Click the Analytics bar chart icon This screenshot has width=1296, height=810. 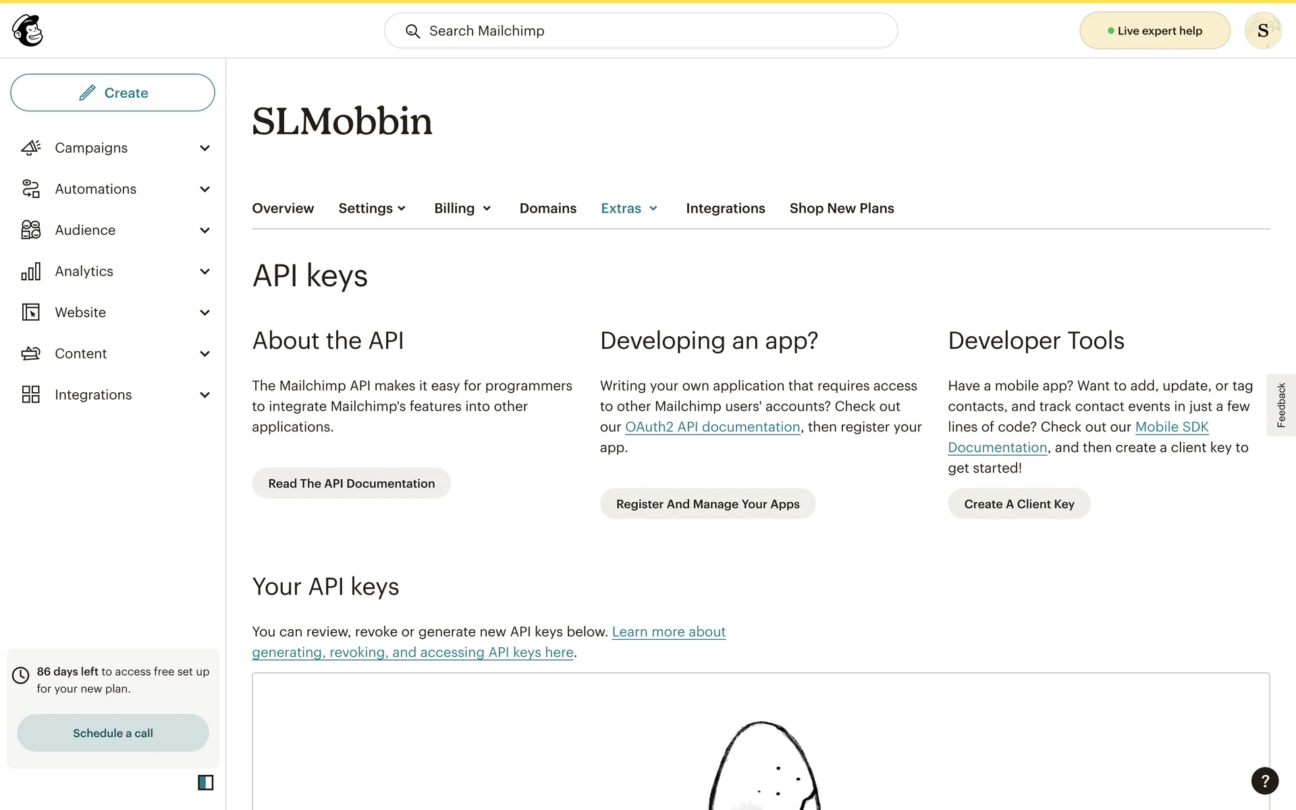[x=31, y=271]
